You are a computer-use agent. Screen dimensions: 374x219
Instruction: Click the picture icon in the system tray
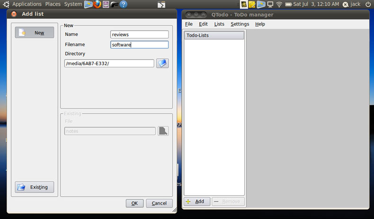point(261,4)
